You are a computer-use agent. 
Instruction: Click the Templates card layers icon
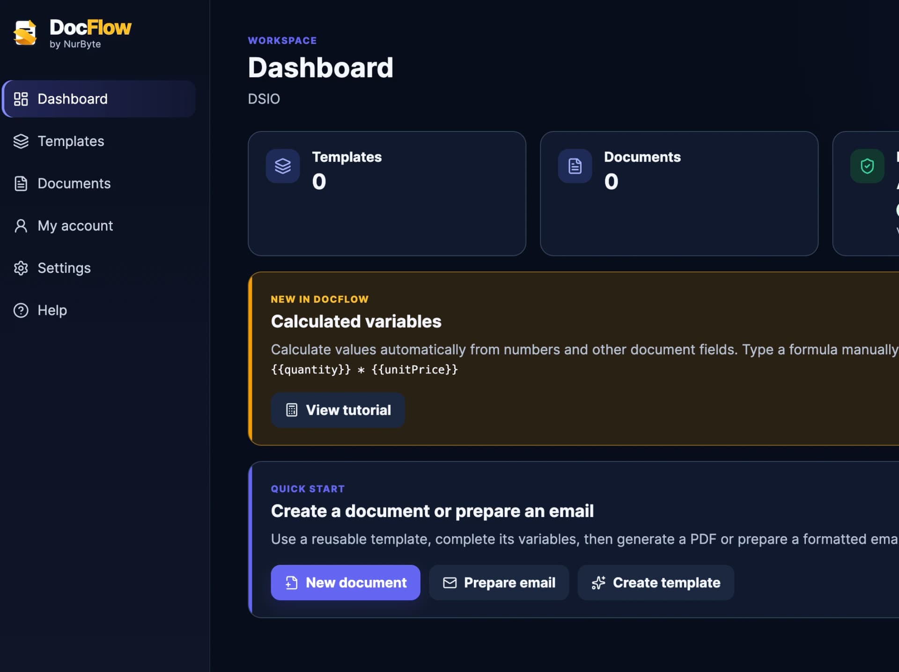coord(283,166)
